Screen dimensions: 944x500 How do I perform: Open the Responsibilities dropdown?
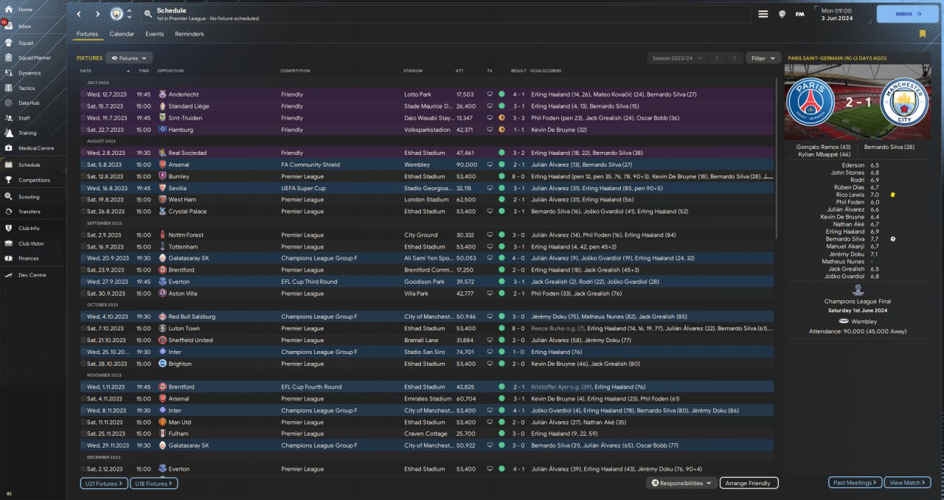(681, 483)
